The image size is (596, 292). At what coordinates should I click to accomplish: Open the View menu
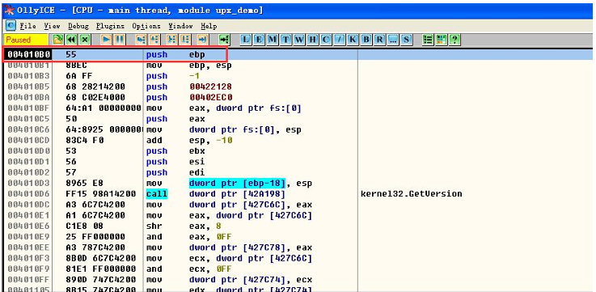pyautogui.click(x=52, y=26)
